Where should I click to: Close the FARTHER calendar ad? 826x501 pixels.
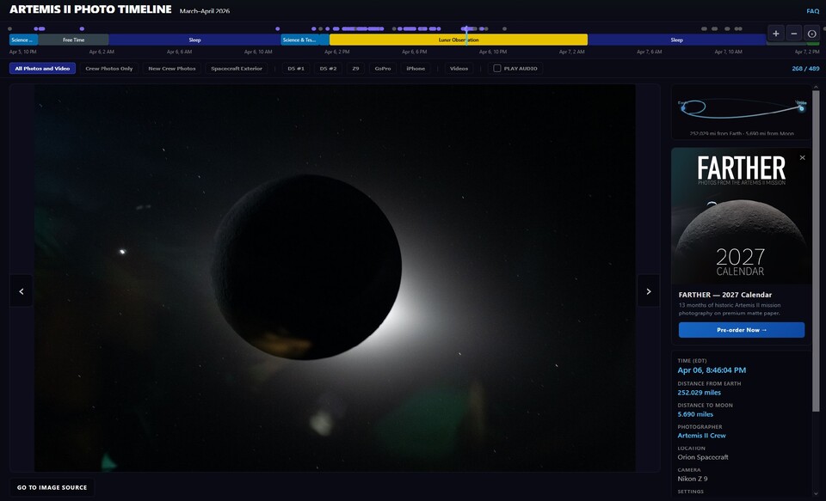(802, 157)
